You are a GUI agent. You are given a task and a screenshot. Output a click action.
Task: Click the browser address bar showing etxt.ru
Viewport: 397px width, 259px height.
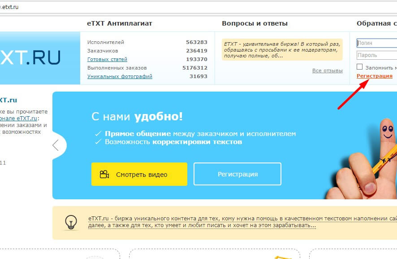[x=198, y=7]
